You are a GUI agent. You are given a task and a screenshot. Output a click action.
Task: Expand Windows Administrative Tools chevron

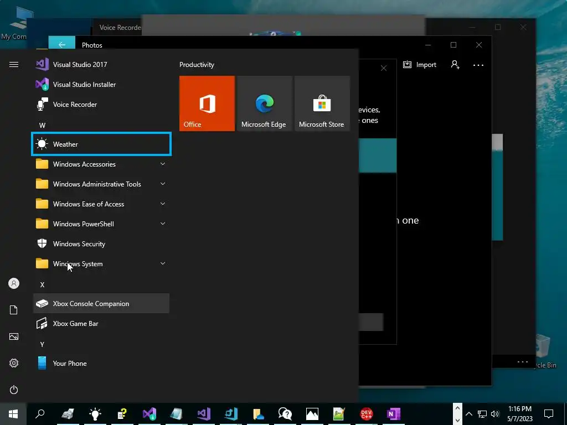[163, 184]
